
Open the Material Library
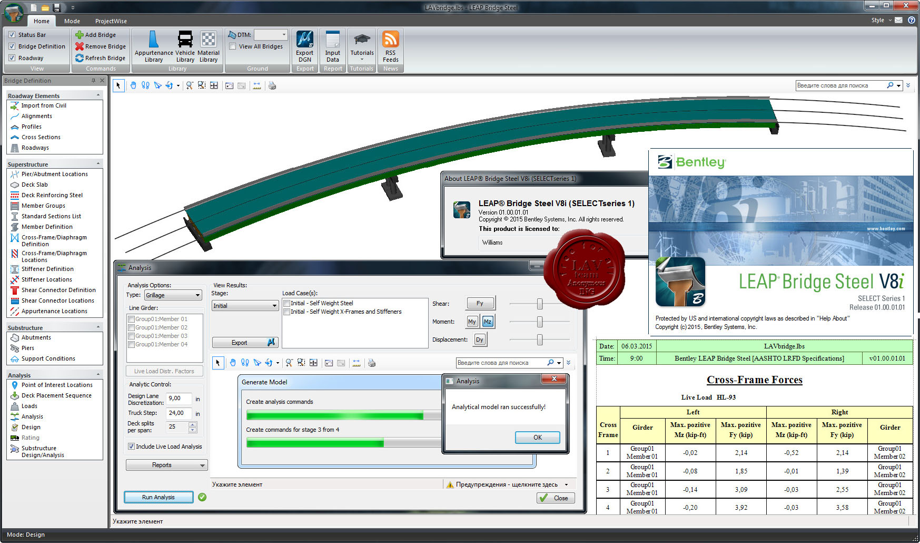coord(209,46)
